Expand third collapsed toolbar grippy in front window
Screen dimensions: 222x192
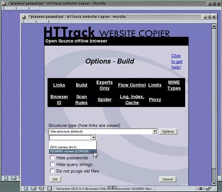point(49,21)
